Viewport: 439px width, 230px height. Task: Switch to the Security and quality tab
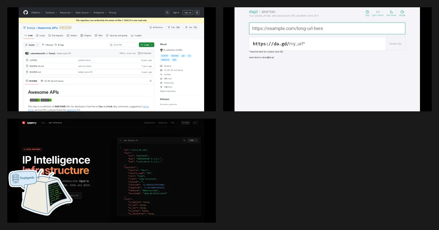(x=117, y=35)
